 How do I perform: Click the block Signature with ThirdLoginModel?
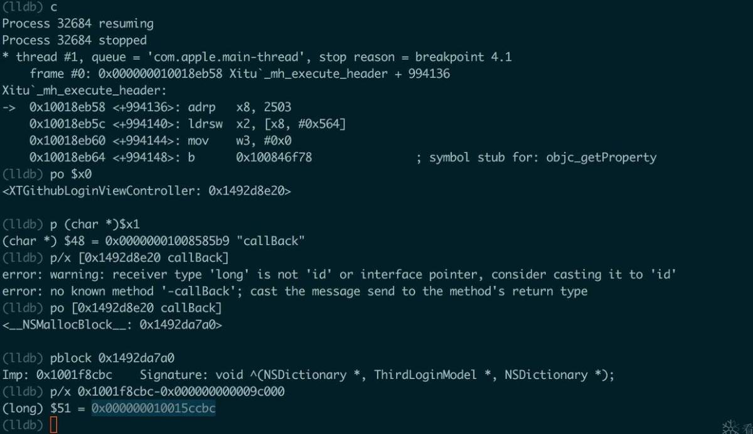[376, 375]
